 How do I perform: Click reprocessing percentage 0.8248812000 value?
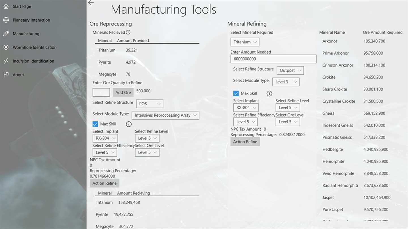tap(292, 135)
